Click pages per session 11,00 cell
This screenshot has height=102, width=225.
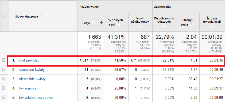click(x=193, y=88)
